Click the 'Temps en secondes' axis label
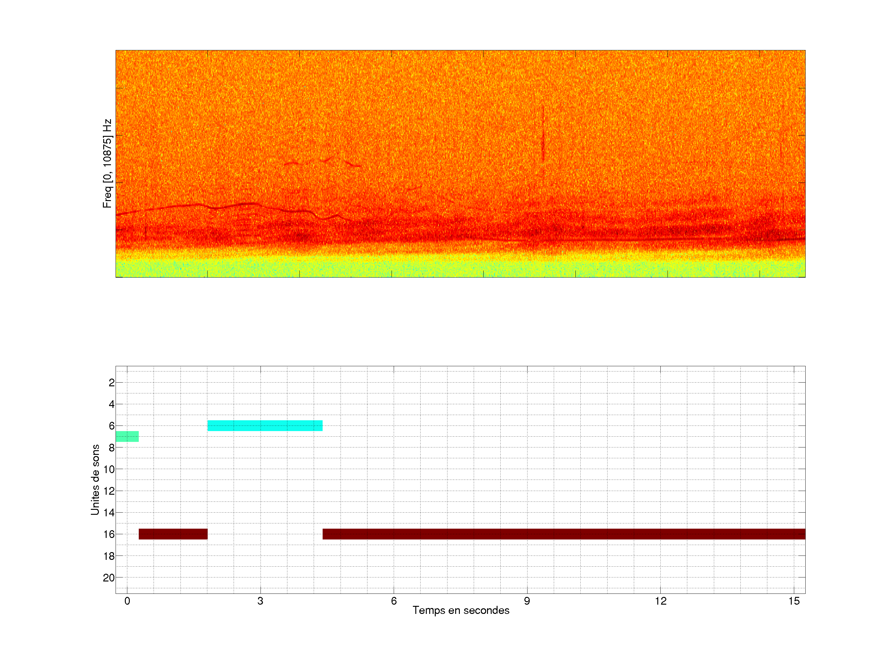This screenshot has height=667, width=890. (x=461, y=610)
